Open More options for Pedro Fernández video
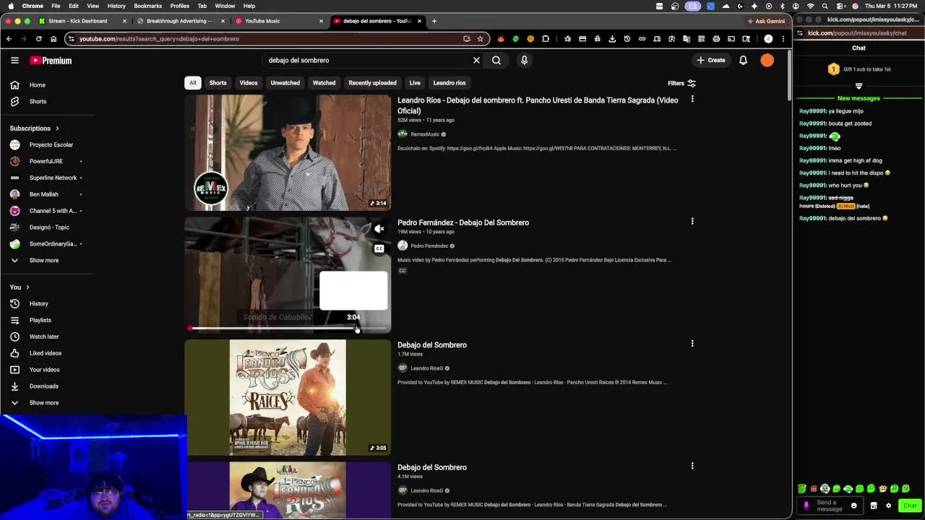The height and width of the screenshot is (520, 925). (692, 221)
